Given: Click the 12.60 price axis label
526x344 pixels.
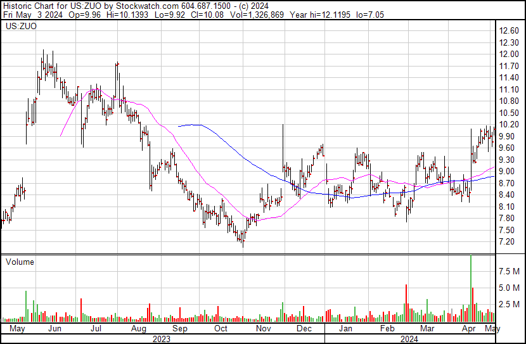Looking at the screenshot, I should (x=509, y=31).
